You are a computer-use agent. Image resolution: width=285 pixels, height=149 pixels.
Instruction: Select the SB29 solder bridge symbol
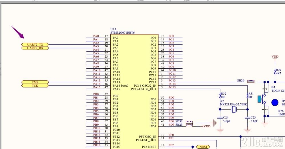189,125
